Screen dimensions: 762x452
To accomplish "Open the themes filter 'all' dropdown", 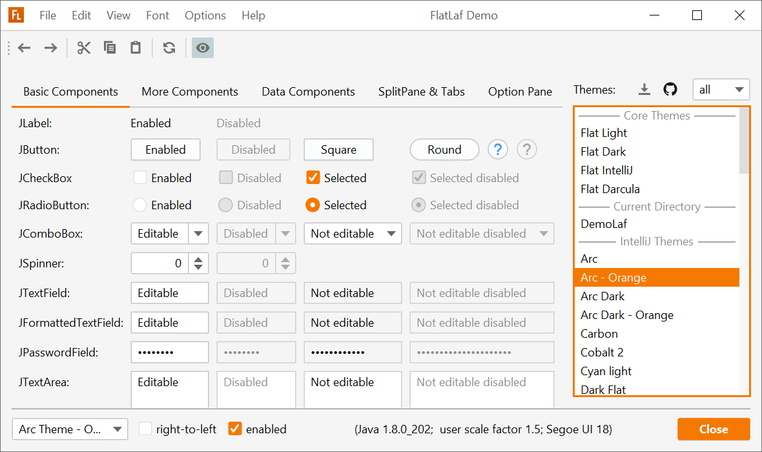I will click(x=721, y=90).
